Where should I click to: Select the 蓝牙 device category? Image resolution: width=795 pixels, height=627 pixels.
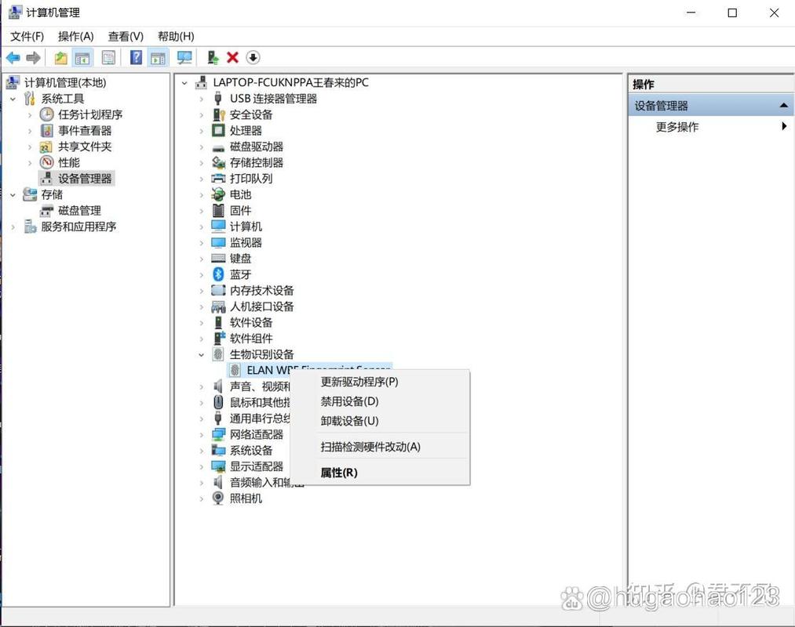[x=239, y=274]
